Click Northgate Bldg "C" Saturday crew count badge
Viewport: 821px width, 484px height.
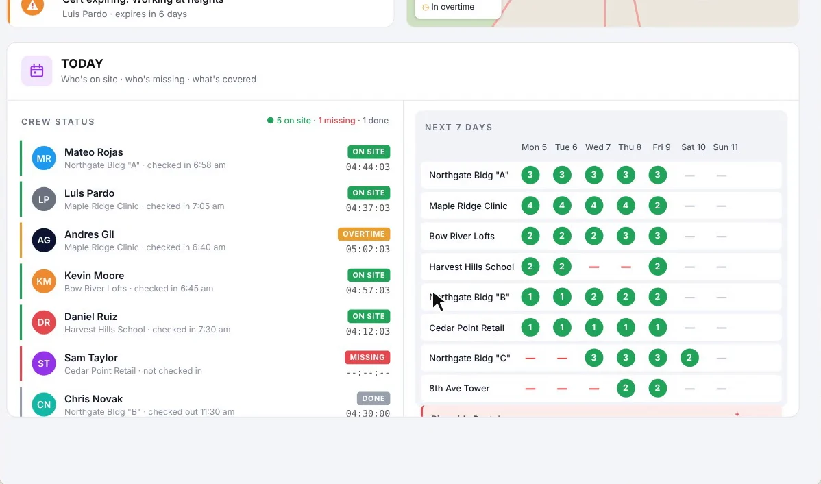[x=689, y=358]
